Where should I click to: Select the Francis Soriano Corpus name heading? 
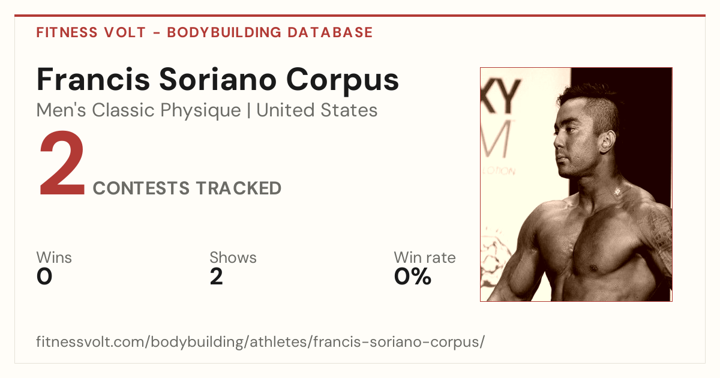click(218, 80)
